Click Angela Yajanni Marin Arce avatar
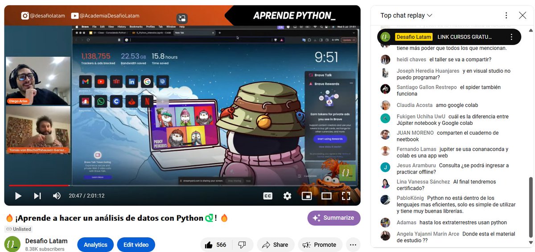The image size is (535, 252). coord(386,235)
